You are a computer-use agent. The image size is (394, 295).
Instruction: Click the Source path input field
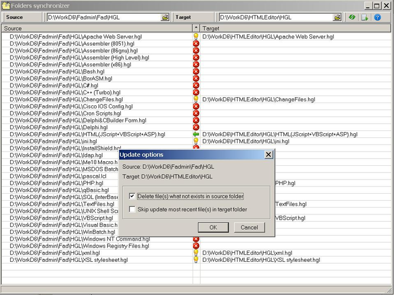click(104, 17)
